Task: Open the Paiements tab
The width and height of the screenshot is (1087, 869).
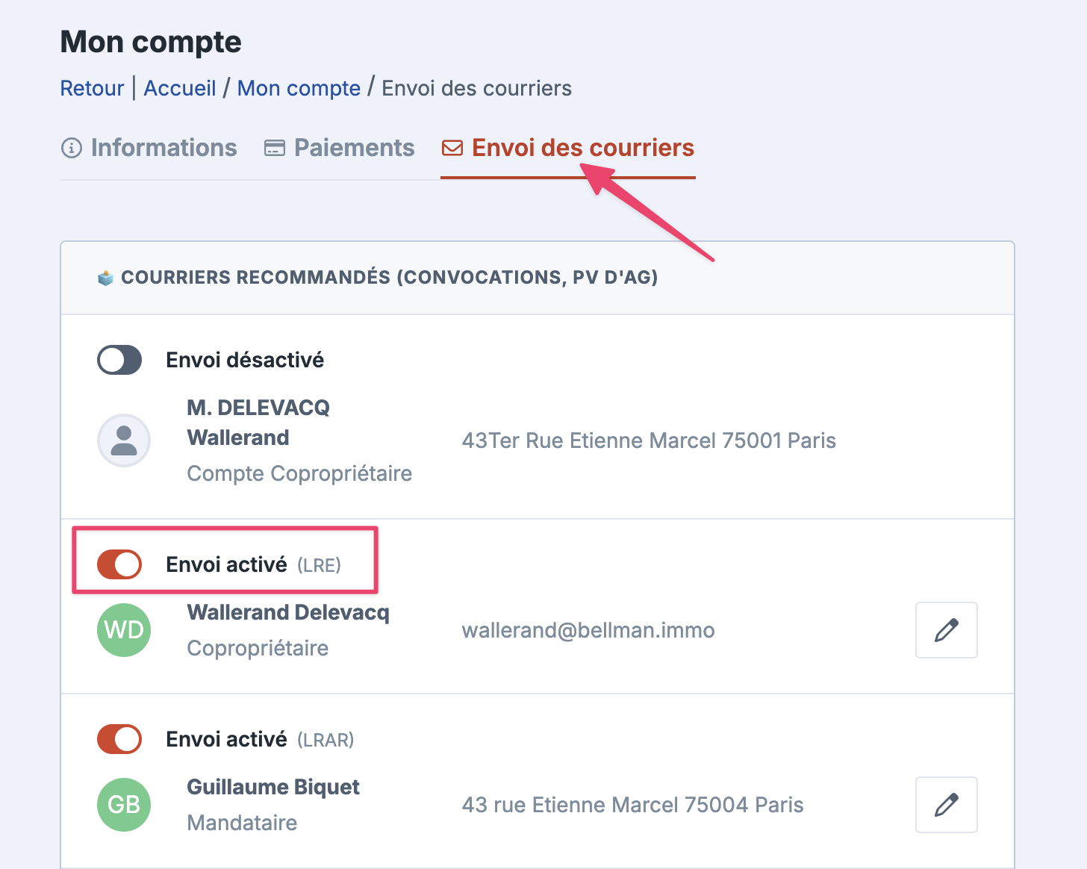Action: [x=354, y=148]
